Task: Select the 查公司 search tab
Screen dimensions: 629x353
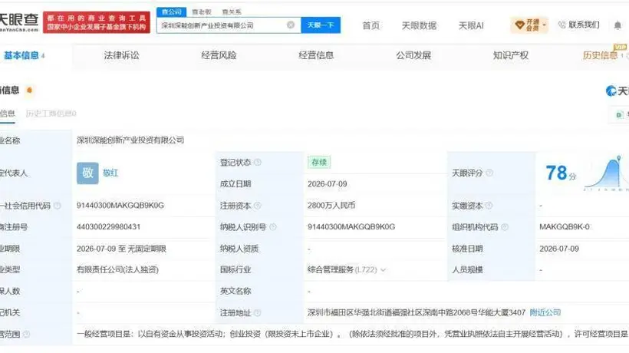Action: [x=171, y=12]
